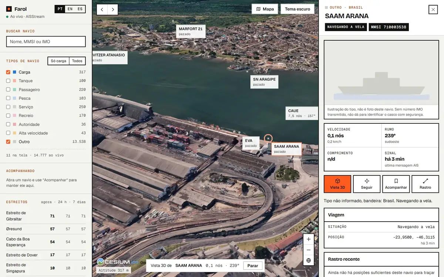Screen dimensions: 444x277
Task: Select the VITZER ATANASIO ship label
Action: tap(110, 57)
